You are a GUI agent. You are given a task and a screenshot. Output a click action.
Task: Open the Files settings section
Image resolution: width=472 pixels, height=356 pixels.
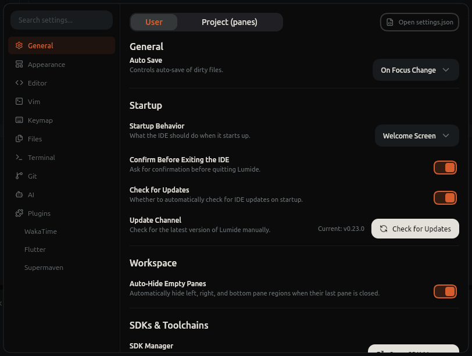[62, 139]
